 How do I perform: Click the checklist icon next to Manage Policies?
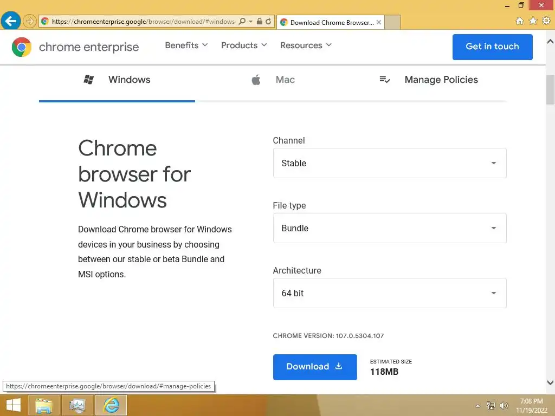384,80
